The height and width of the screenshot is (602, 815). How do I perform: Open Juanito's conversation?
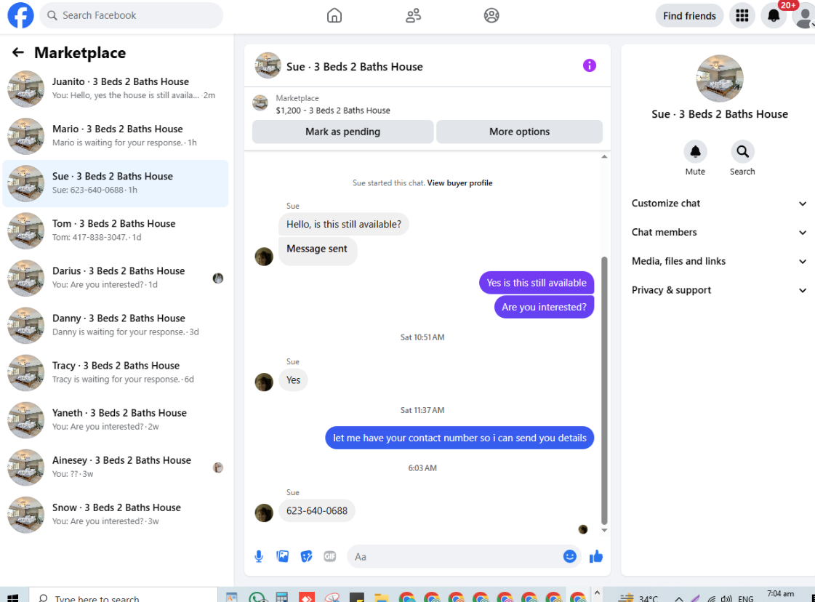pos(116,89)
